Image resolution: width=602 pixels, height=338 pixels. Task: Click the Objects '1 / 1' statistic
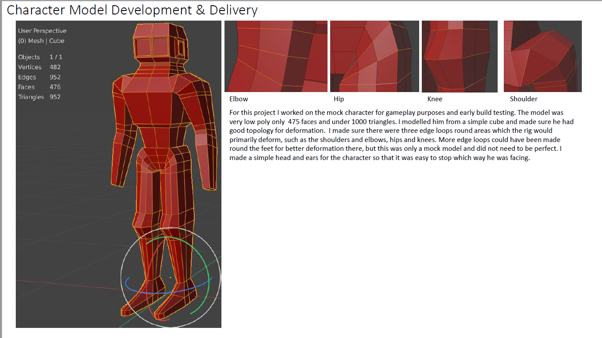56,57
